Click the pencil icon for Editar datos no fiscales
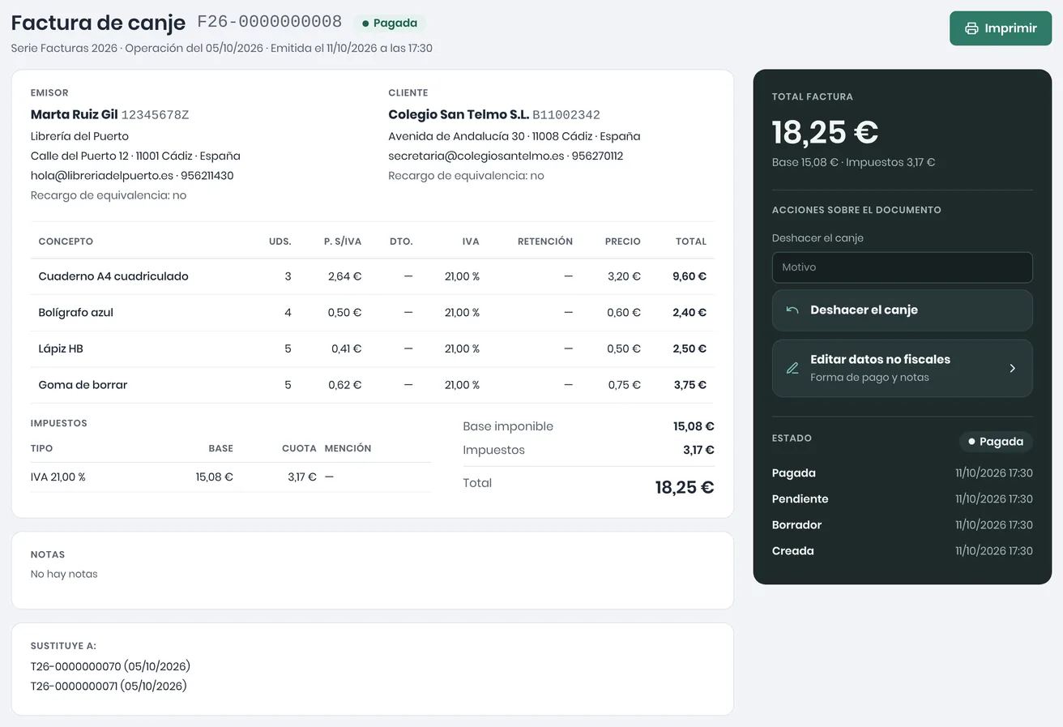The width and height of the screenshot is (1063, 727). [x=792, y=368]
